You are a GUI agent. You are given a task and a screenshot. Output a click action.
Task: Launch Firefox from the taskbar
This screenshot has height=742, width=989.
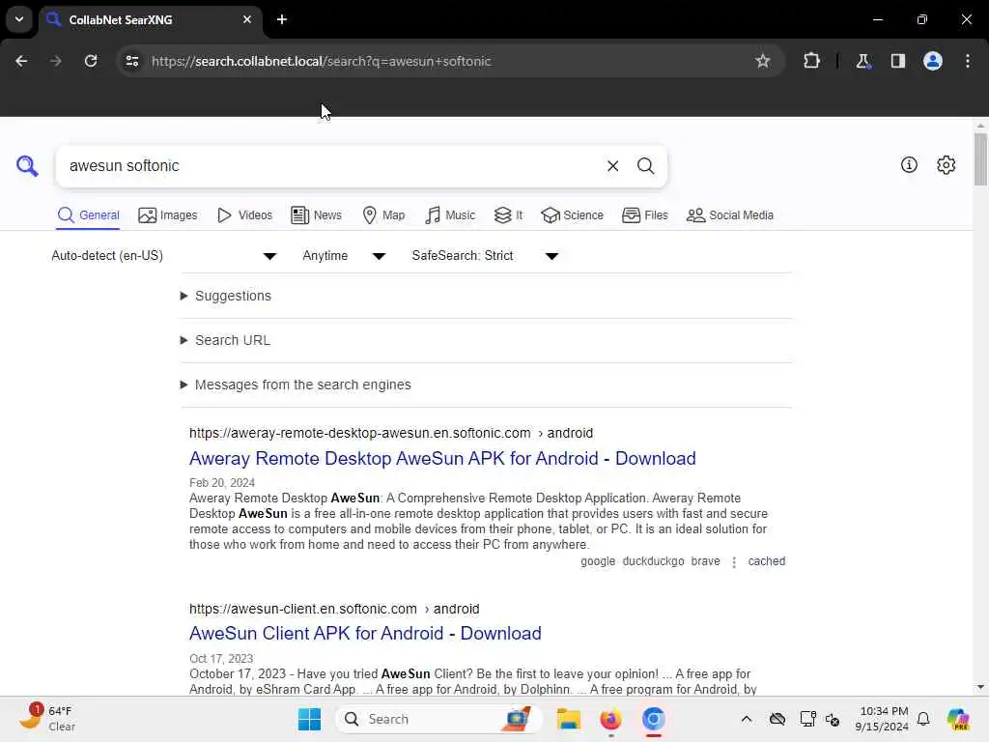point(610,719)
